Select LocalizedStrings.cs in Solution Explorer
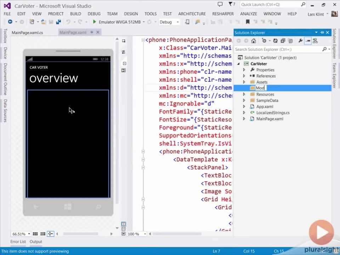340x255 pixels. (273, 113)
